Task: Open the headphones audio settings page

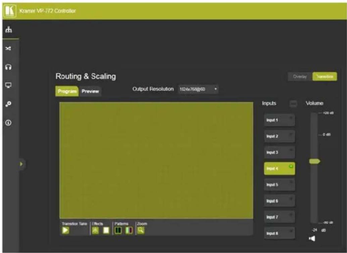Action: (x=8, y=67)
